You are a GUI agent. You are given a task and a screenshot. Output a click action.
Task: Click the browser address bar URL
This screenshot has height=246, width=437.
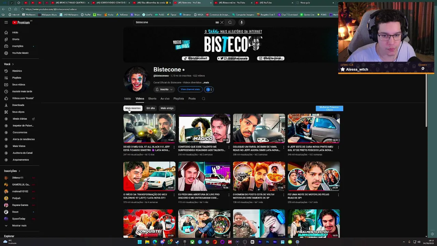click(x=51, y=9)
